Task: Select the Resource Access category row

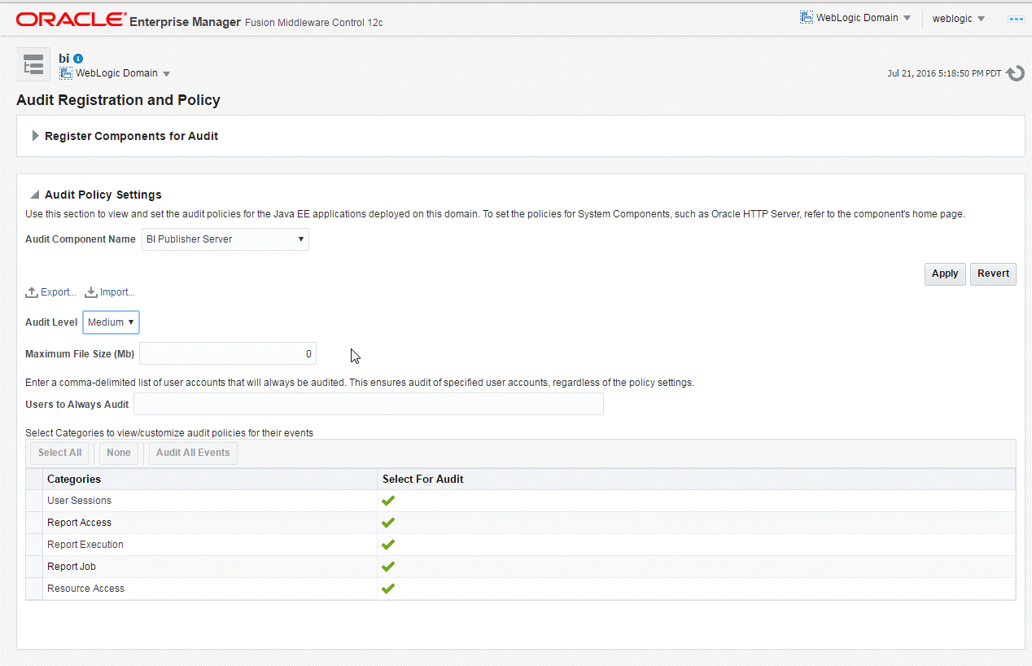Action: point(521,589)
